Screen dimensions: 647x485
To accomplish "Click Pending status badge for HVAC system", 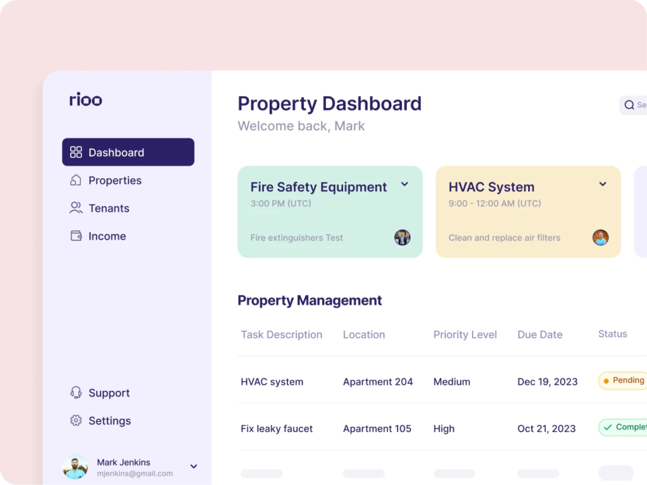I will pos(623,380).
